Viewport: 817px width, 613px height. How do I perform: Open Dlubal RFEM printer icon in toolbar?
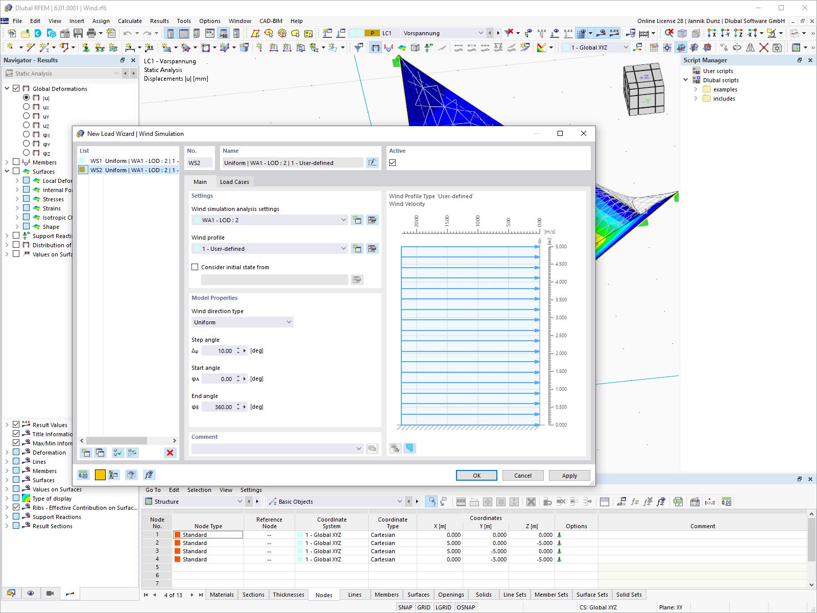click(91, 33)
